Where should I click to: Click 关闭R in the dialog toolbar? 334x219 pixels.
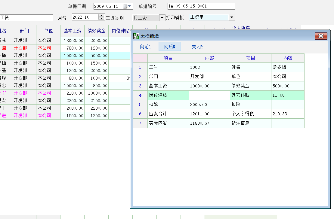click(197, 47)
